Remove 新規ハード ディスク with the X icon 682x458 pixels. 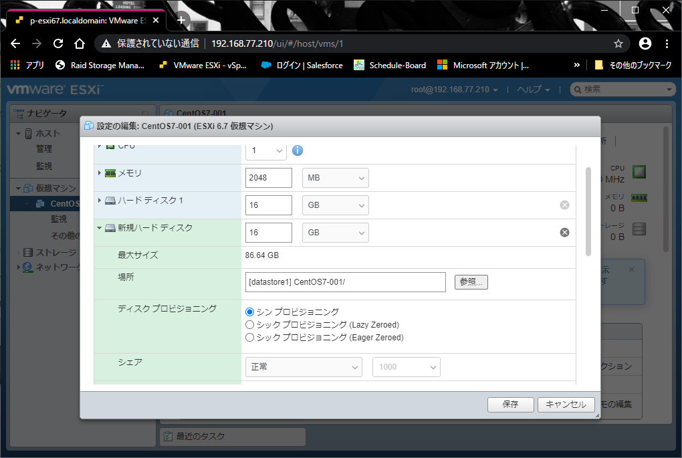[564, 232]
